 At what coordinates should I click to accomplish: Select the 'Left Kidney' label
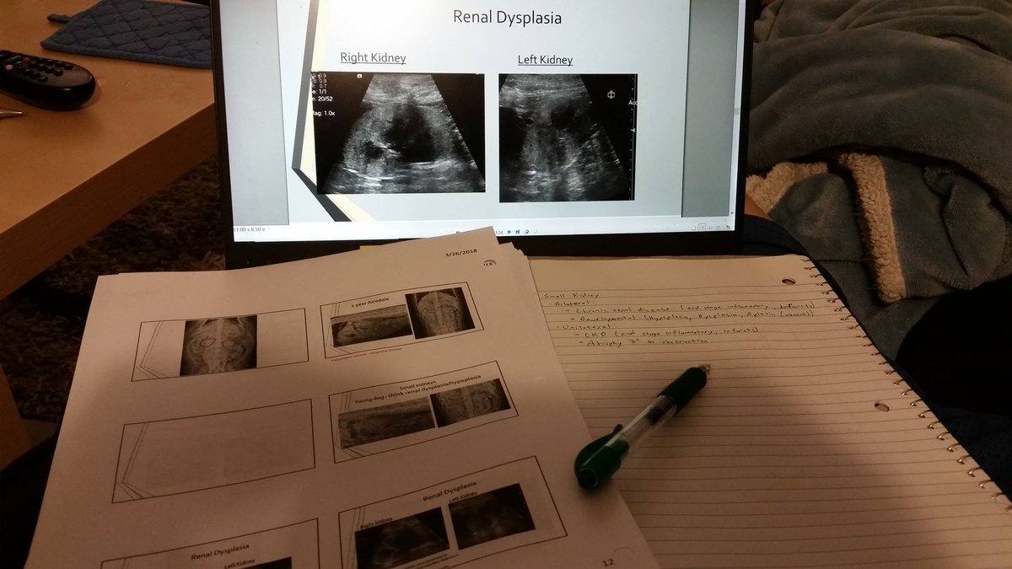[x=545, y=60]
